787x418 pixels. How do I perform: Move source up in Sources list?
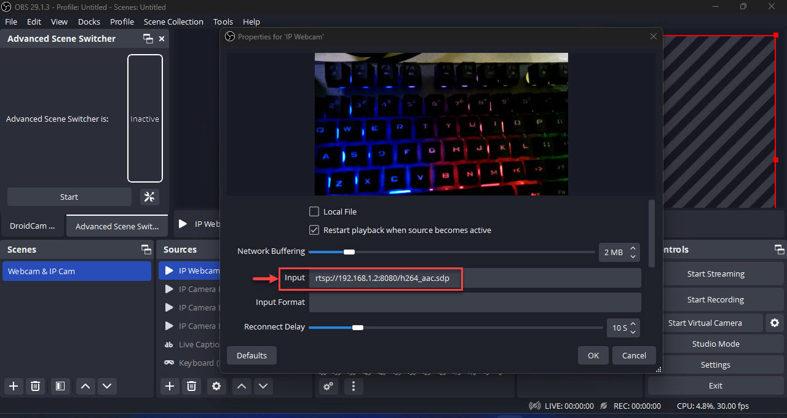point(242,386)
